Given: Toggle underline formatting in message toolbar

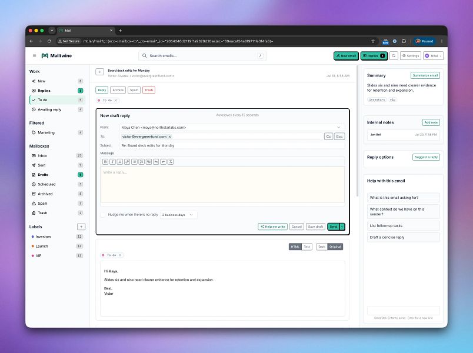Looking at the screenshot, I should (x=120, y=162).
